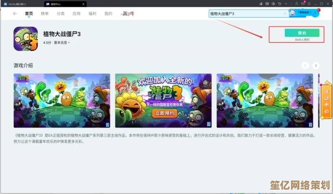
Task: Click the avatar mascot beside the search bar
Action: coord(292,13)
